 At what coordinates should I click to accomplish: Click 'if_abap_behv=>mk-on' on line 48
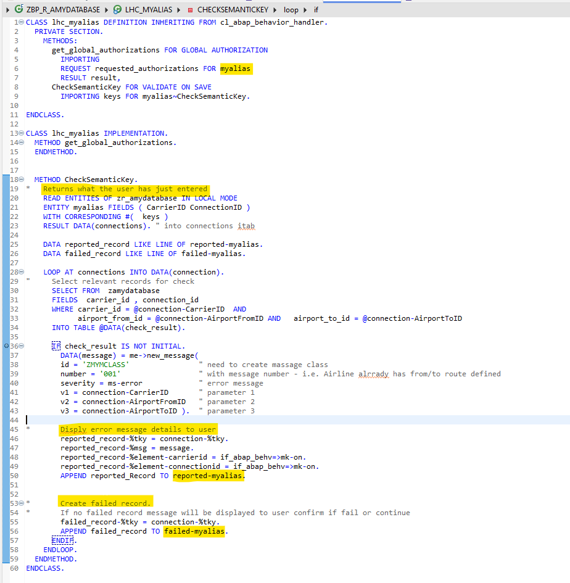click(x=262, y=457)
